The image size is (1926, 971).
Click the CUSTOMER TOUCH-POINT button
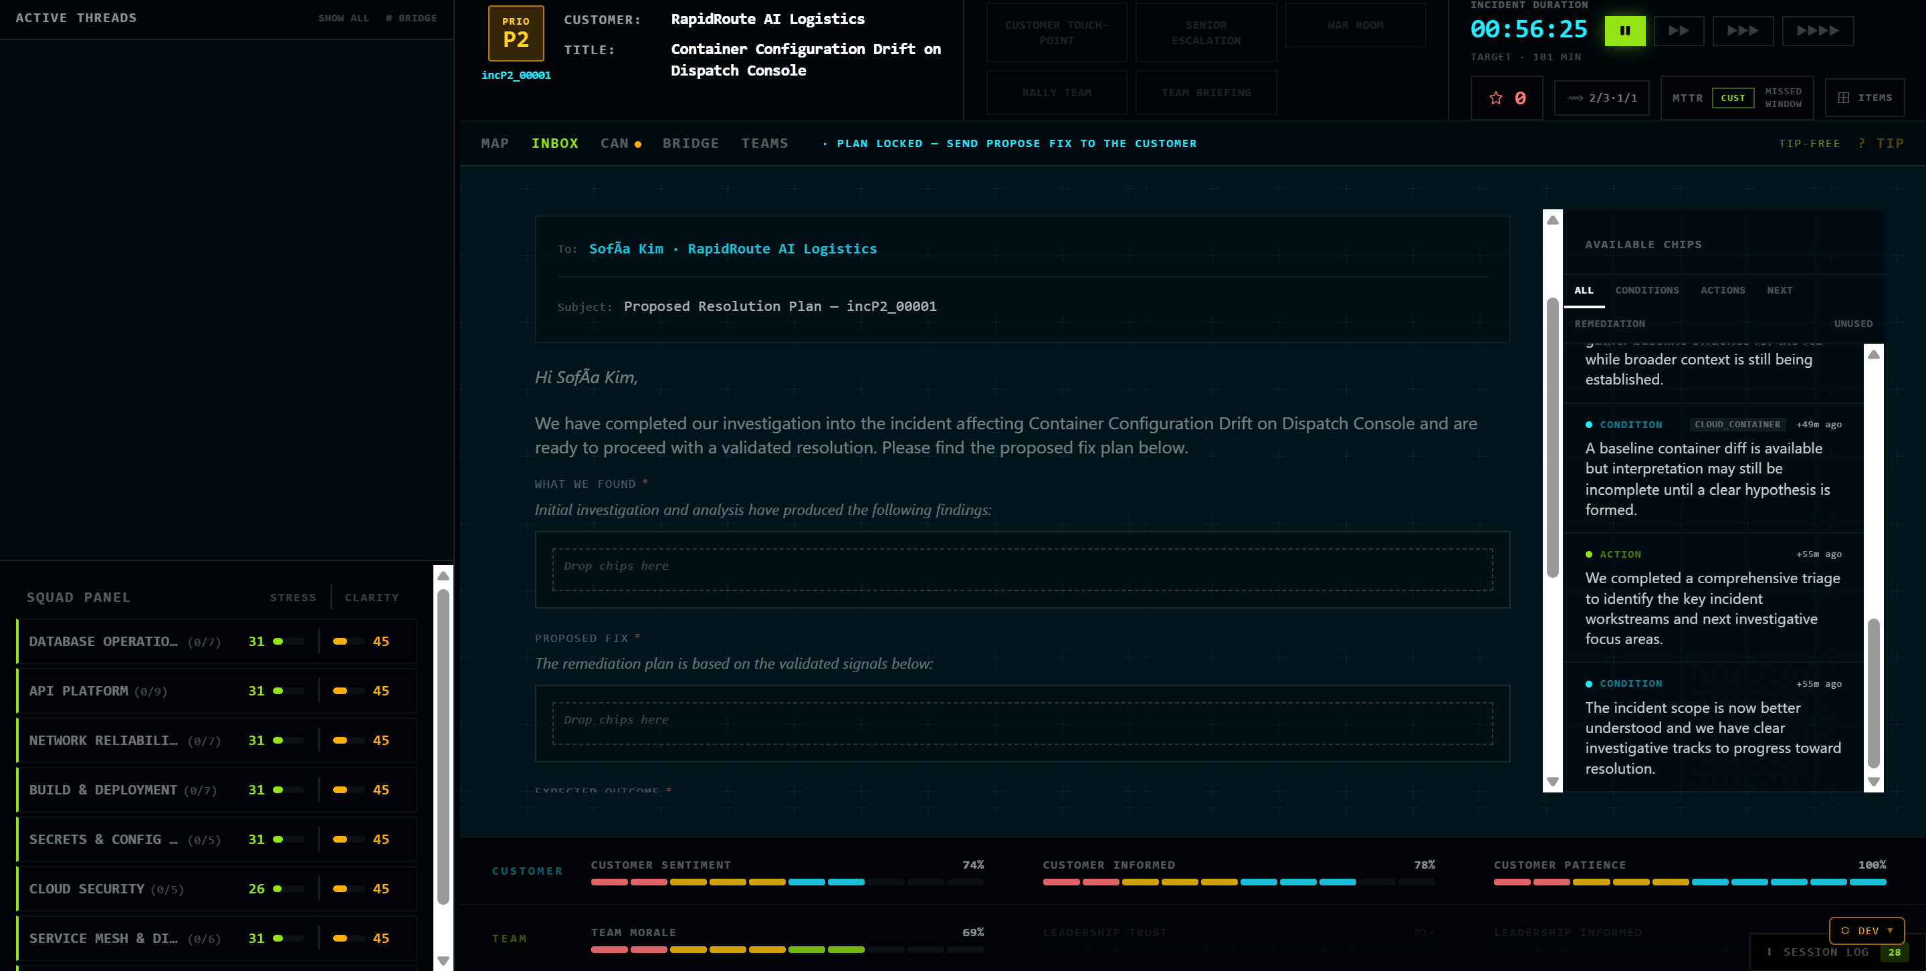1056,32
